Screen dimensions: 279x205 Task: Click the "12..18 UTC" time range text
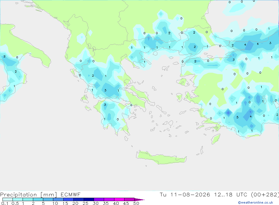click(231, 194)
